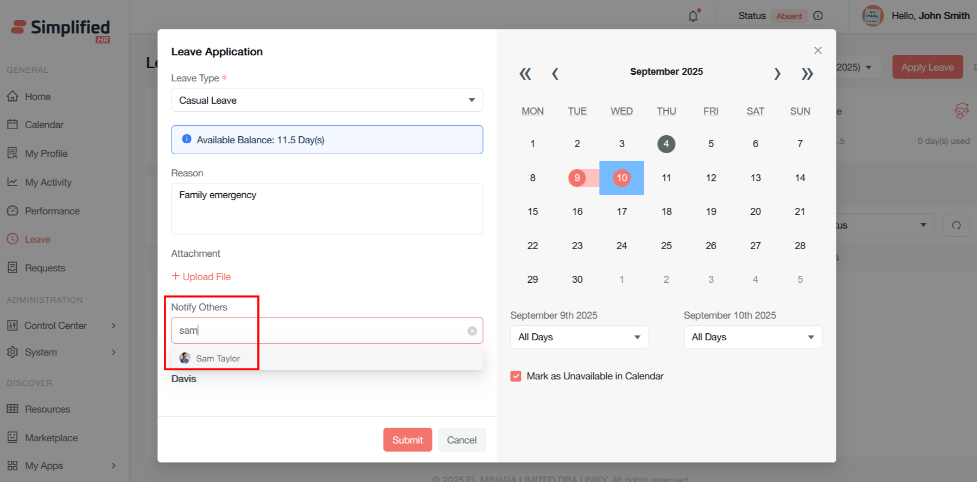Screen dimensions: 977x482
Task: Jump back one year in calendar
Action: (525, 74)
